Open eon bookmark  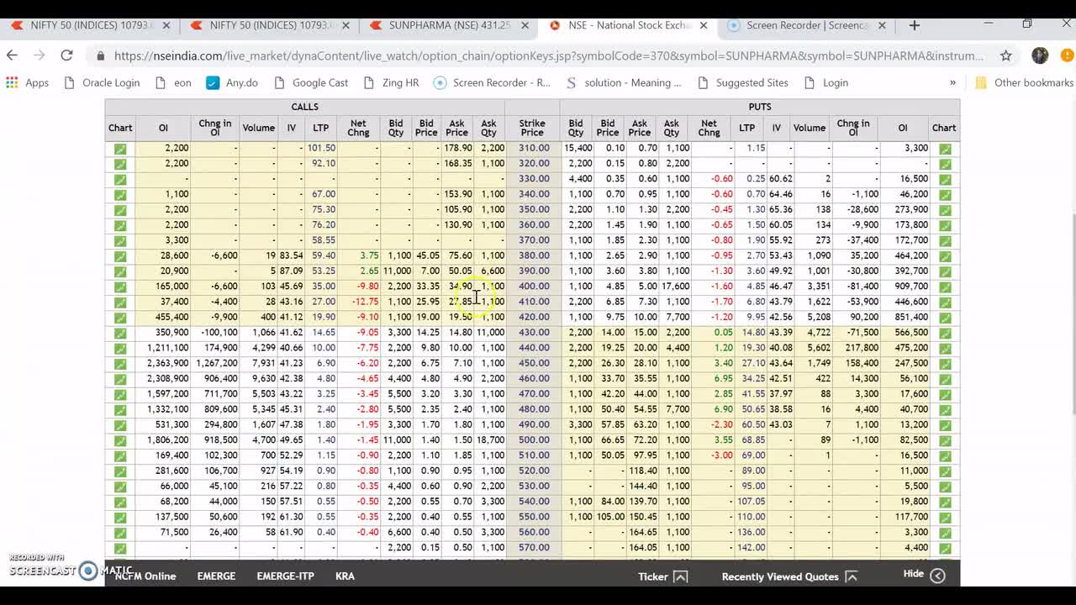coord(173,82)
